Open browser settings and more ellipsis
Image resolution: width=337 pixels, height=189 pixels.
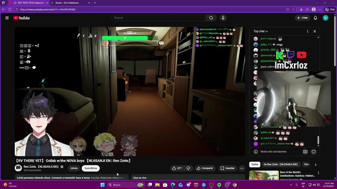coord(320,9)
